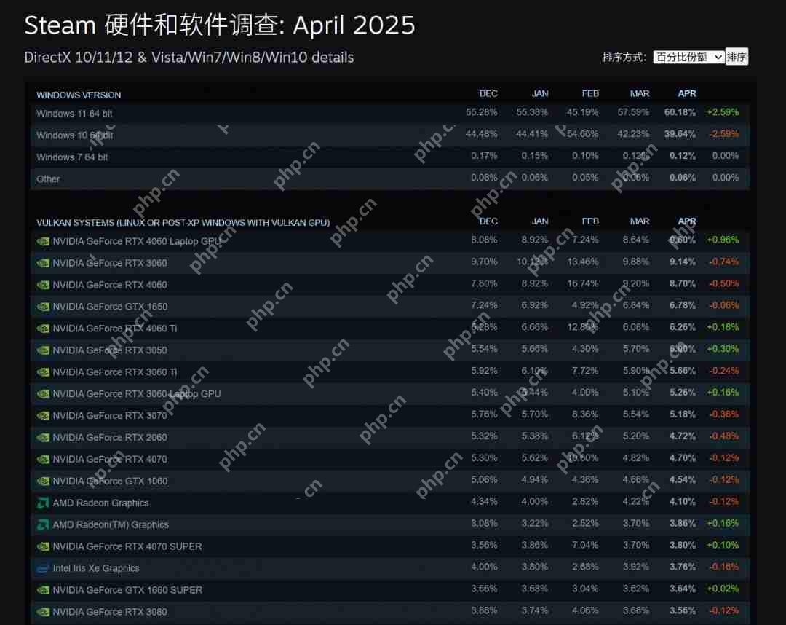This screenshot has width=786, height=625.
Task: Select the NVIDIA icon next to RTX 3050
Action: coord(43,350)
